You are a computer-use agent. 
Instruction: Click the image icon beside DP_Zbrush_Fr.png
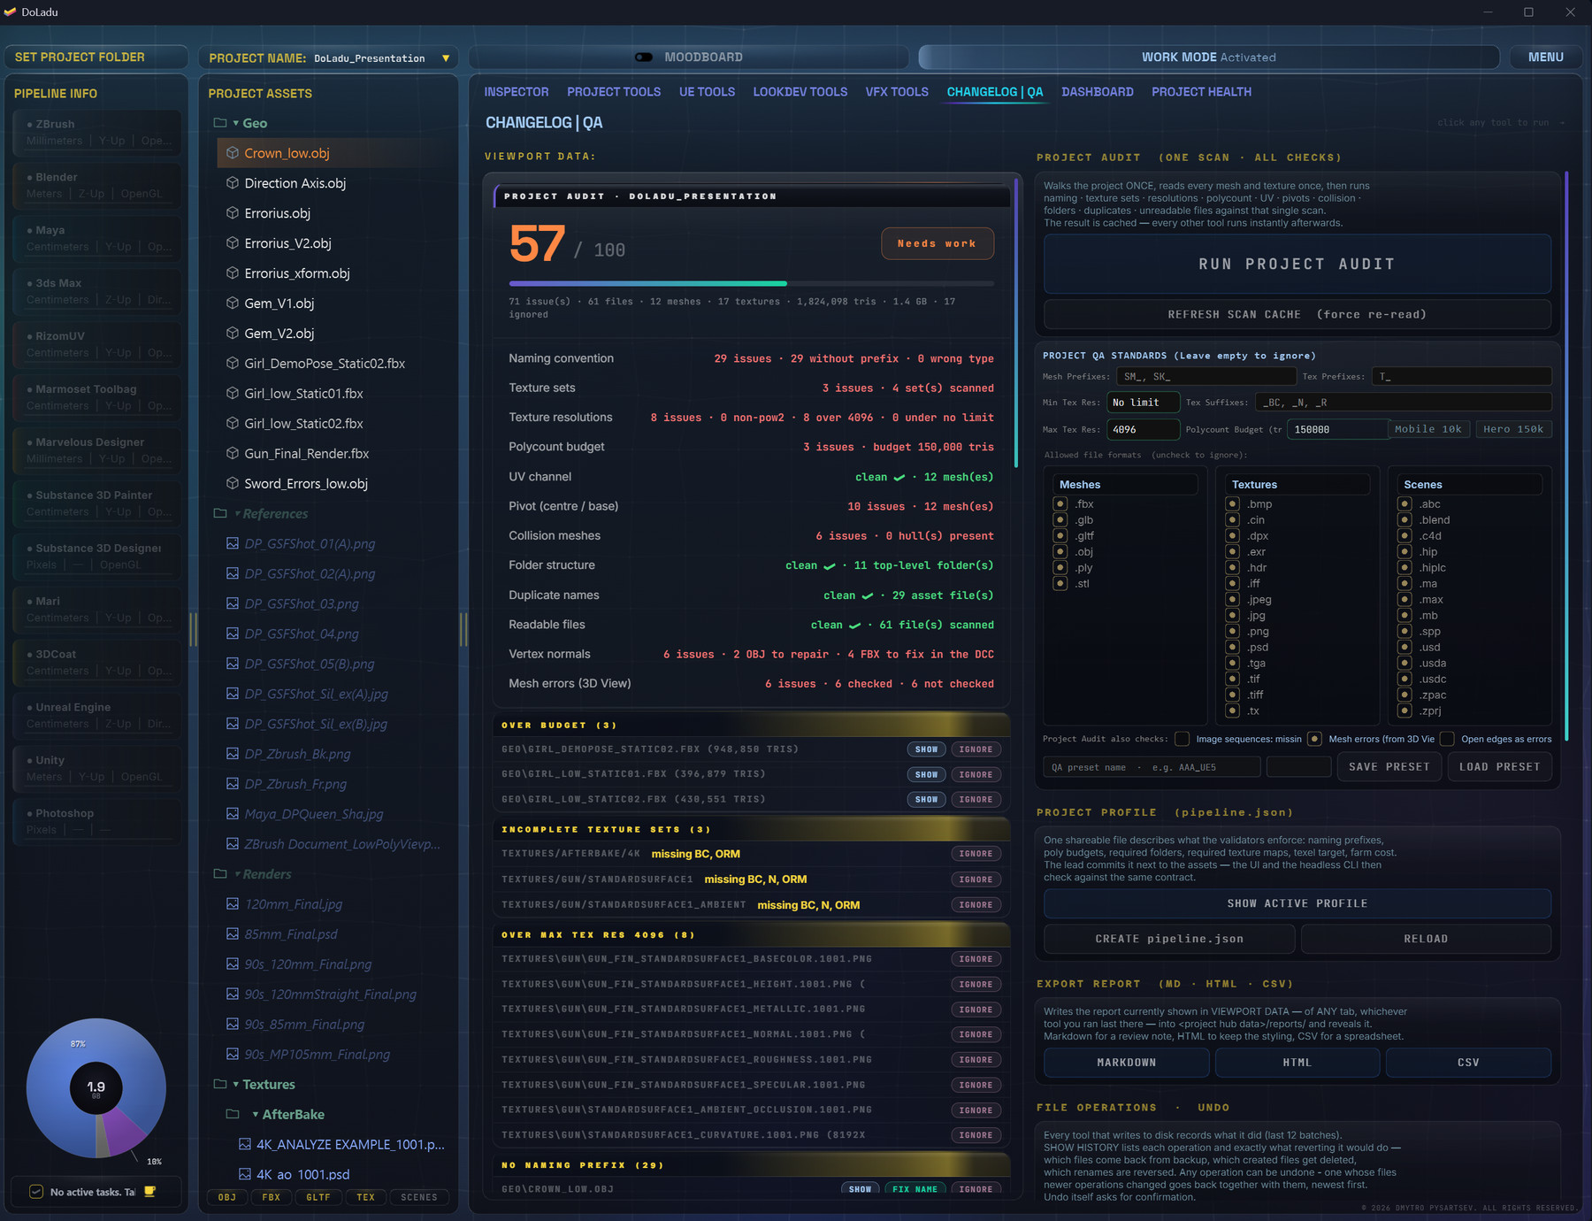tap(233, 783)
